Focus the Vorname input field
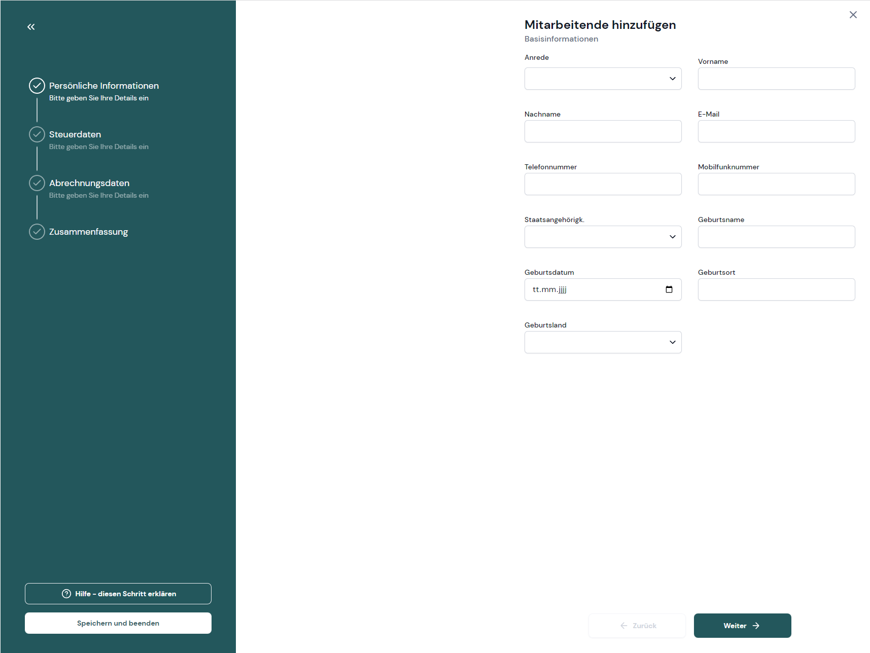 point(777,79)
